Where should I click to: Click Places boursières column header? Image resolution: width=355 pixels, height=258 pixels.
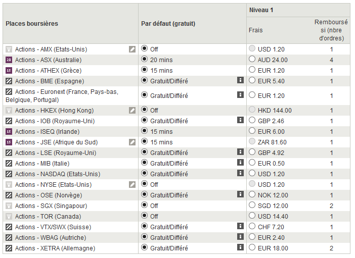click(x=32, y=24)
